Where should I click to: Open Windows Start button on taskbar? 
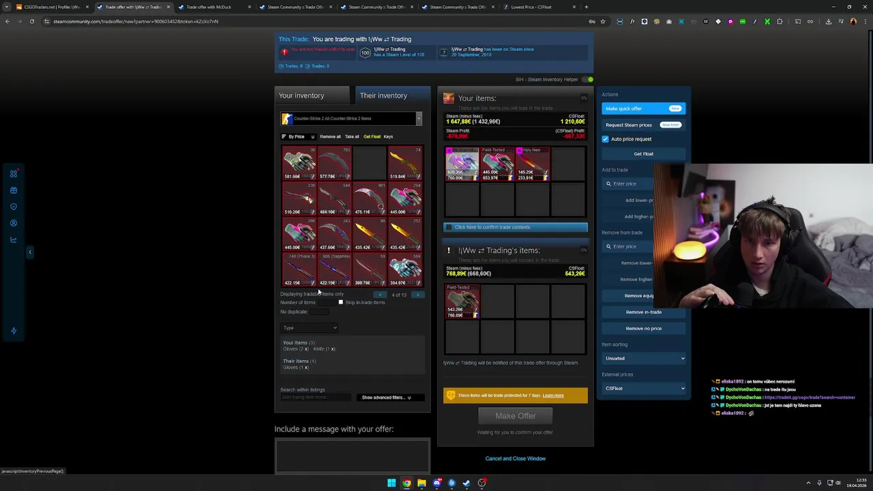tap(391, 483)
